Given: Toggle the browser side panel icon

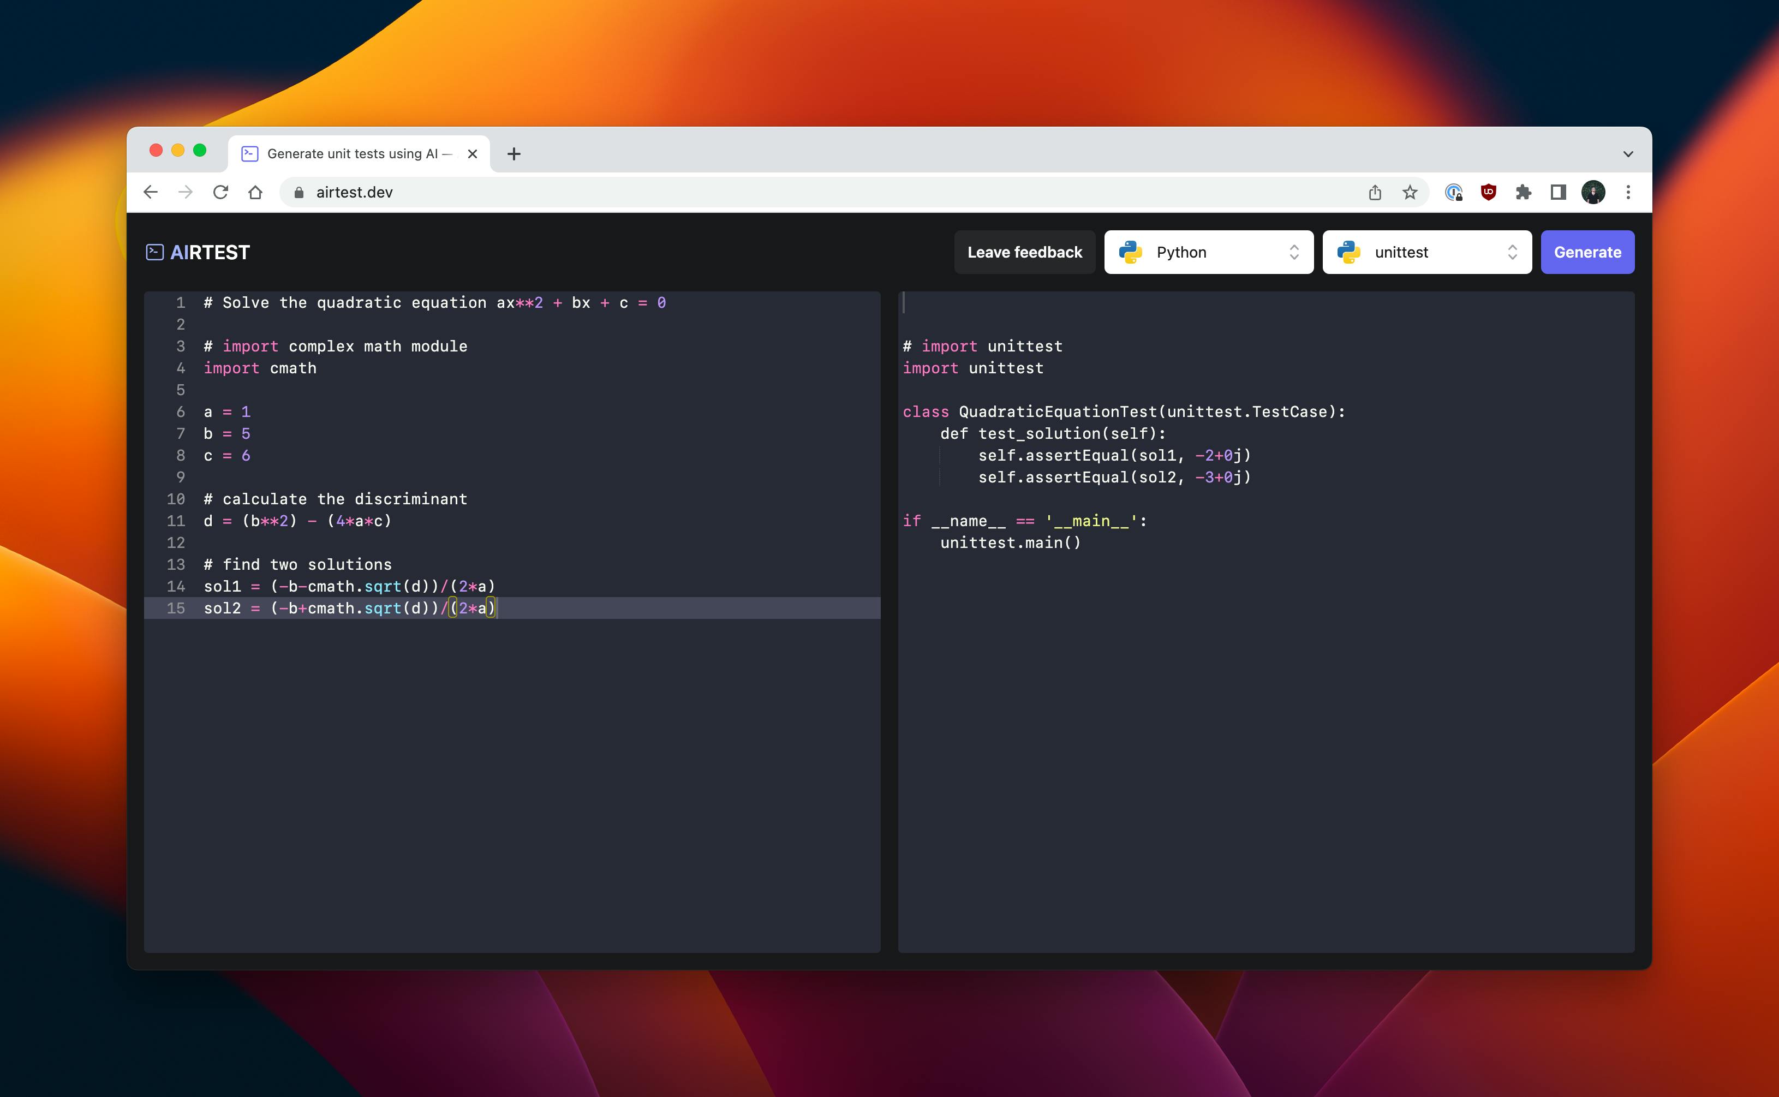Looking at the screenshot, I should 1558,192.
